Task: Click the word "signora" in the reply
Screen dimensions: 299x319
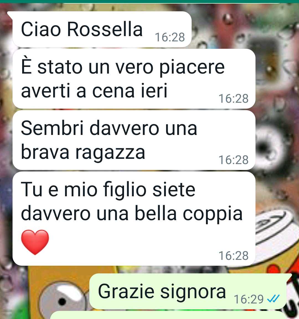Action: coord(193,292)
